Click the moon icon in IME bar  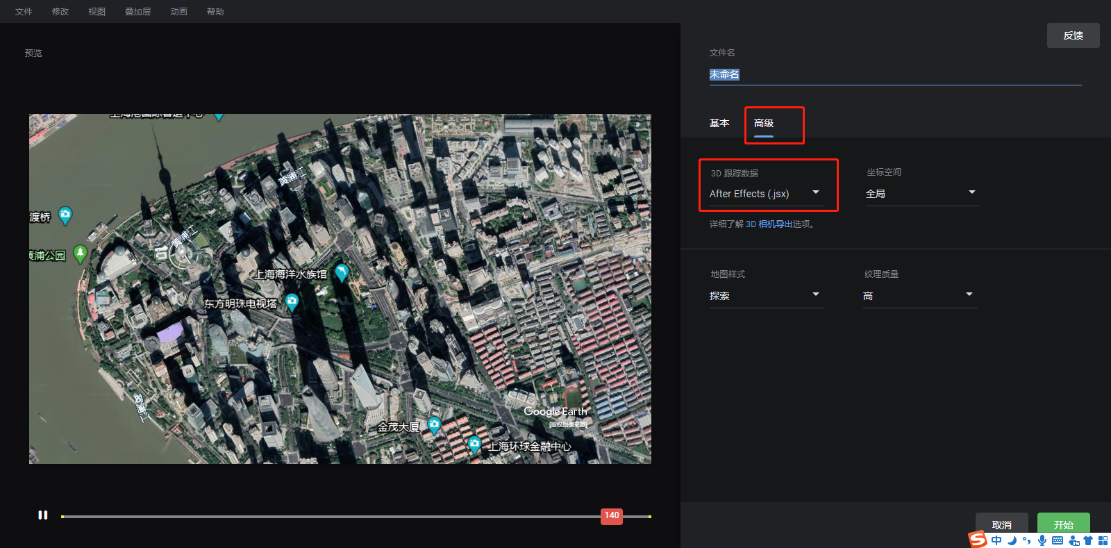[x=1012, y=540]
